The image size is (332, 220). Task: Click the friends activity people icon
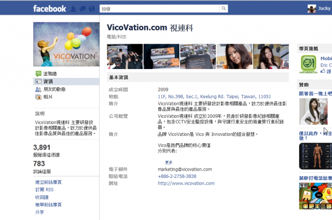coord(38,89)
